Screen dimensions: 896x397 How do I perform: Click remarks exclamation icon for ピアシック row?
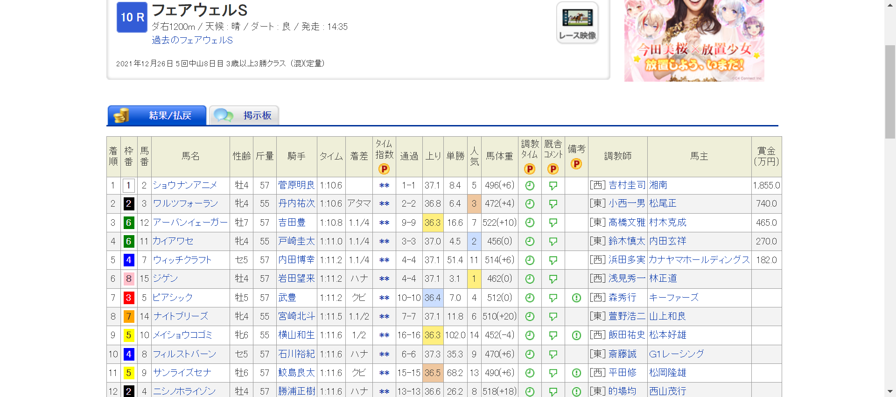[576, 298]
